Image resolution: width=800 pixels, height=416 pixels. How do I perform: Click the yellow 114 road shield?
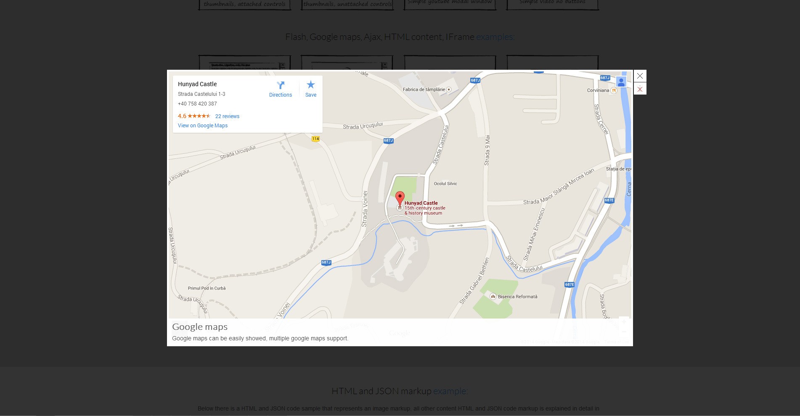click(316, 139)
